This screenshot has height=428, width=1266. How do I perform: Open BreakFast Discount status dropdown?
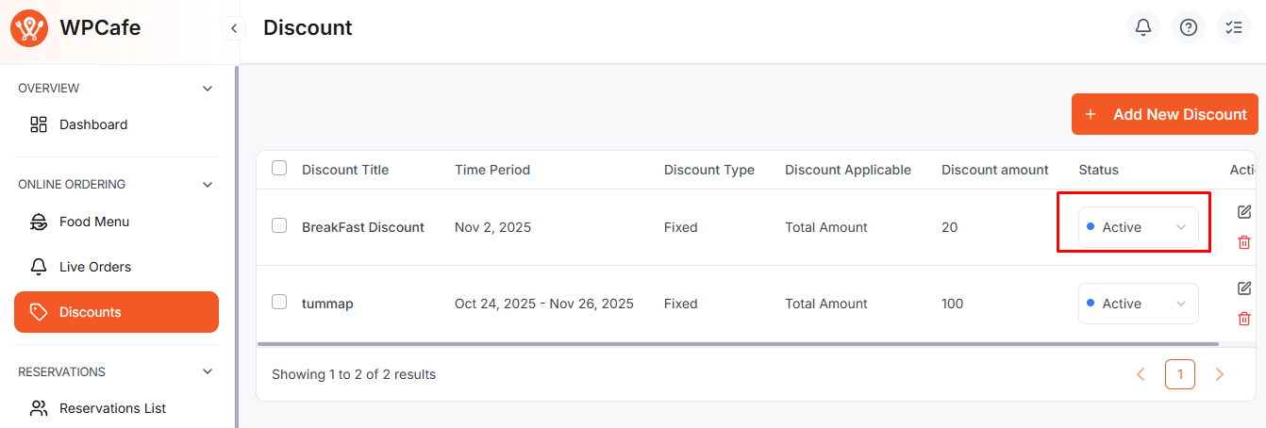tap(1138, 227)
